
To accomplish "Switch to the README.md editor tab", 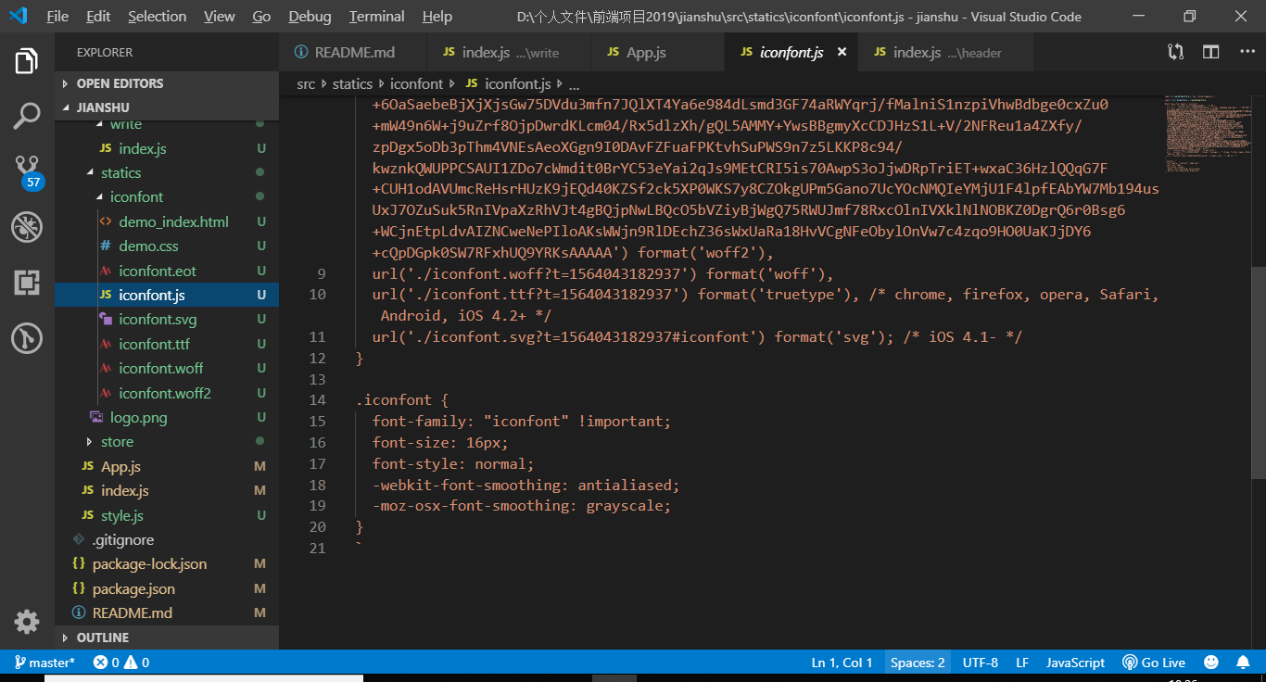I will tap(352, 53).
